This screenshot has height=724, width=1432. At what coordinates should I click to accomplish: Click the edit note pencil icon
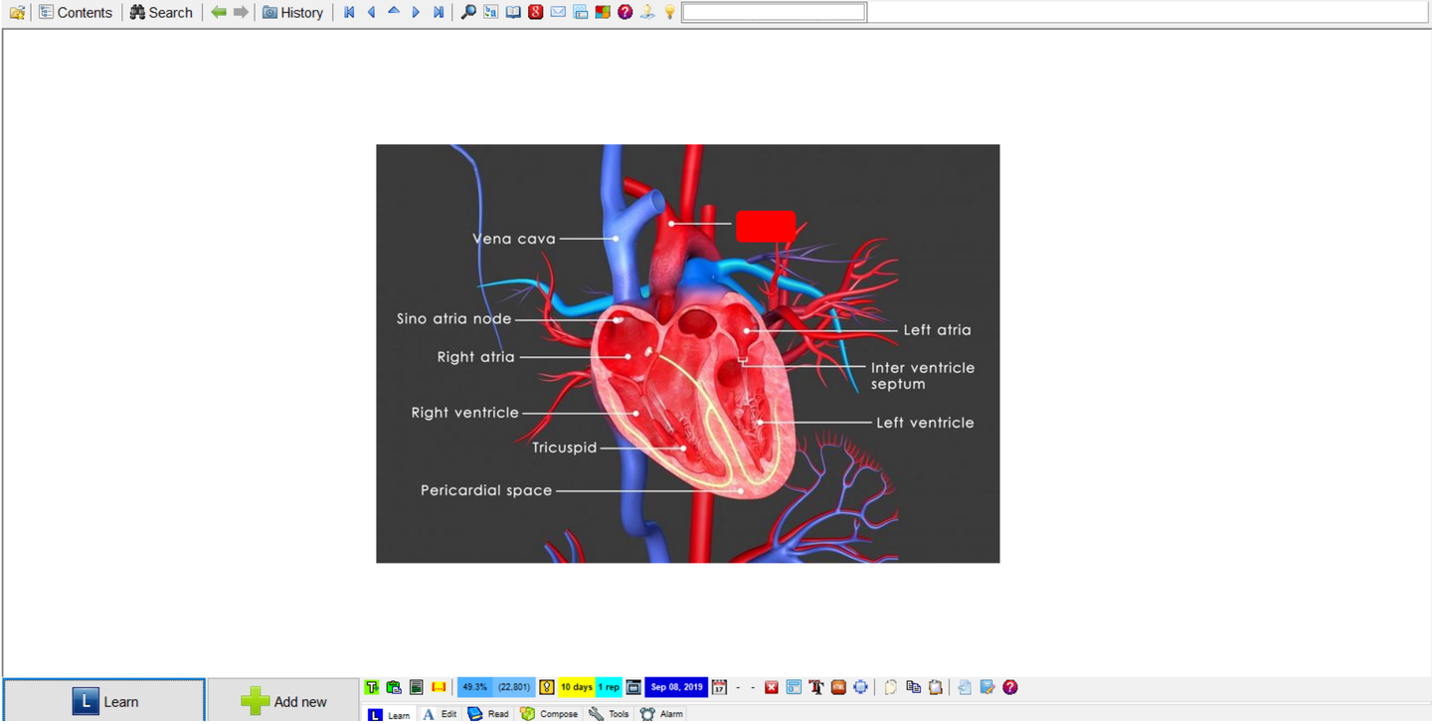(x=987, y=687)
